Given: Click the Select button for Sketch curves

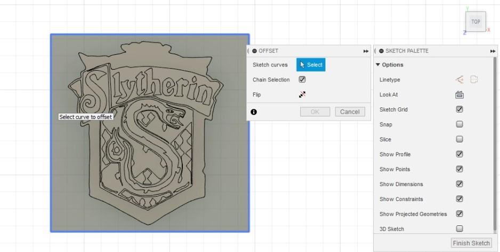Looking at the screenshot, I should pos(311,64).
